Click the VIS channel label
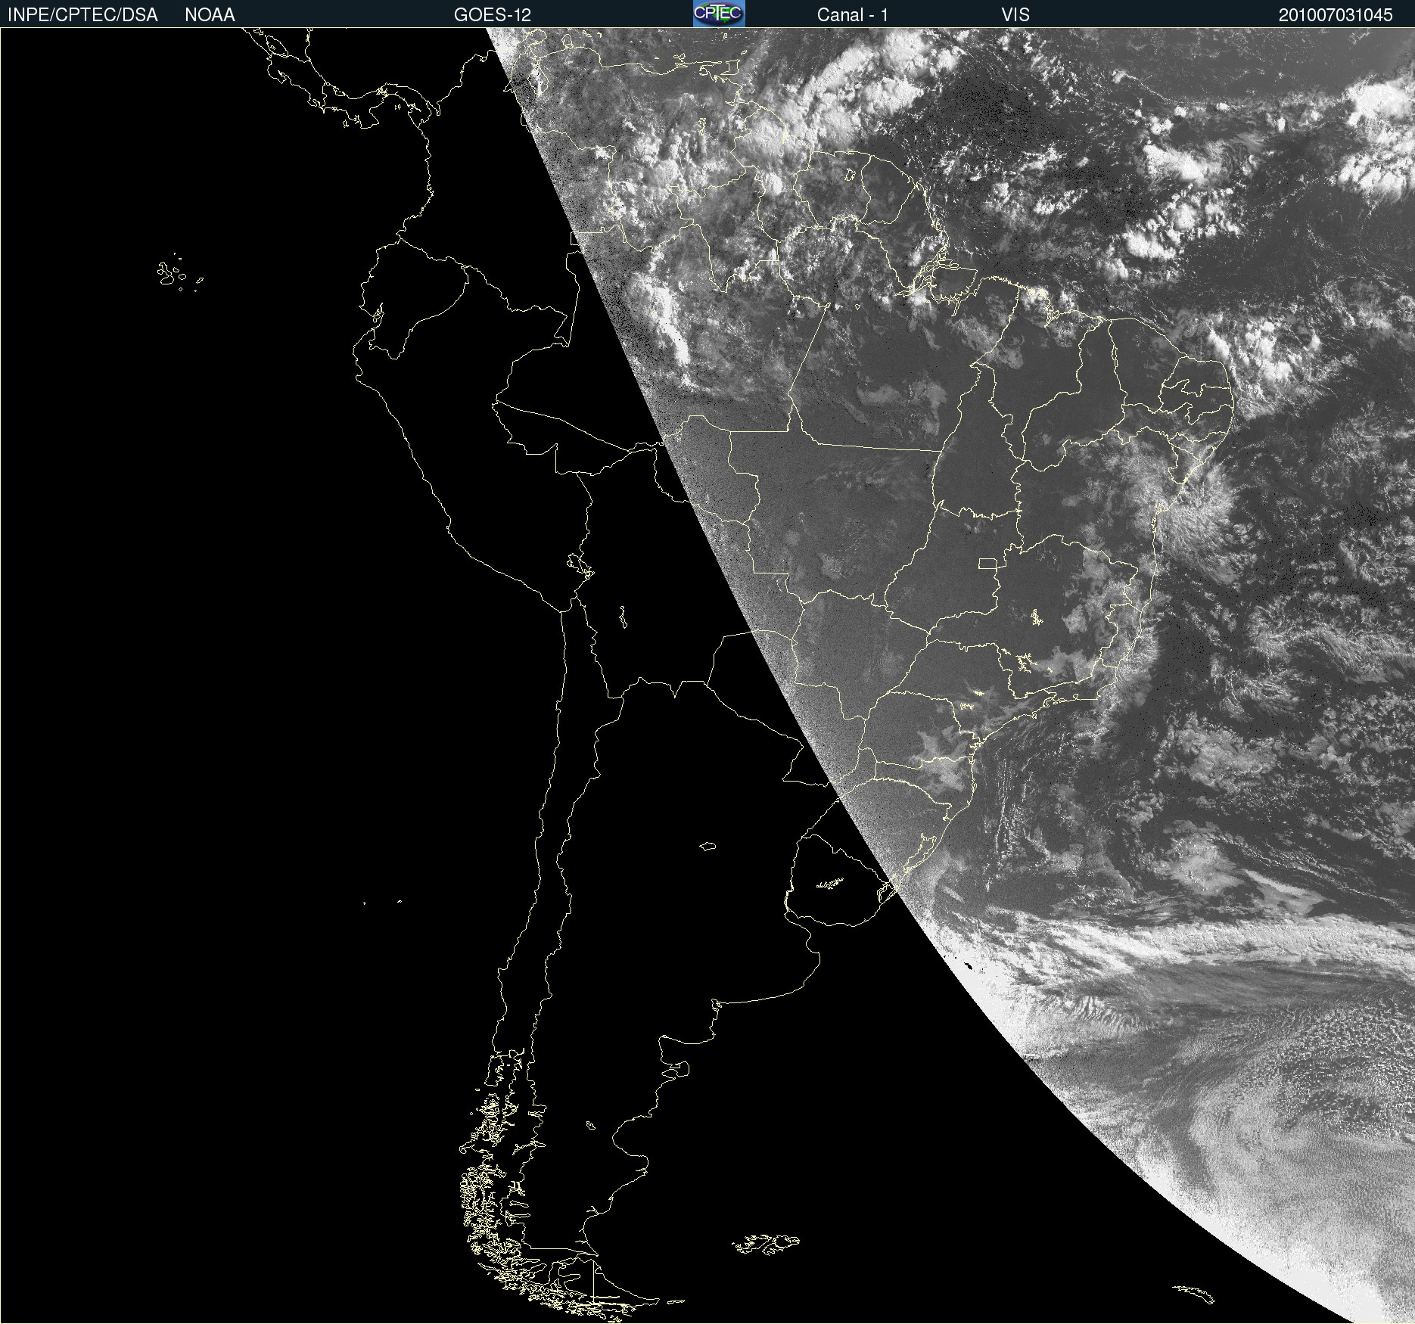 (1015, 15)
